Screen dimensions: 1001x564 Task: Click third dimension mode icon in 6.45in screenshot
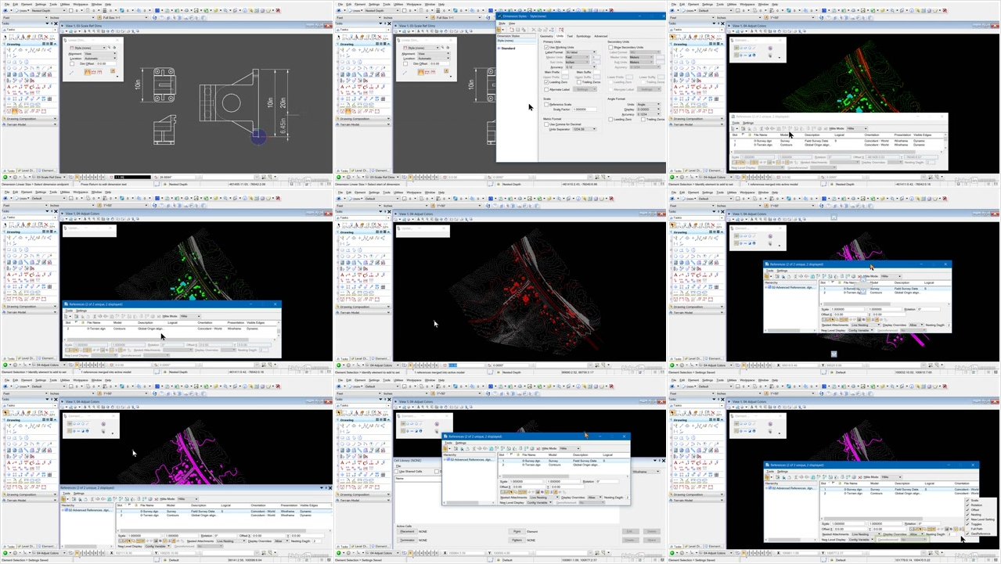coord(99,72)
